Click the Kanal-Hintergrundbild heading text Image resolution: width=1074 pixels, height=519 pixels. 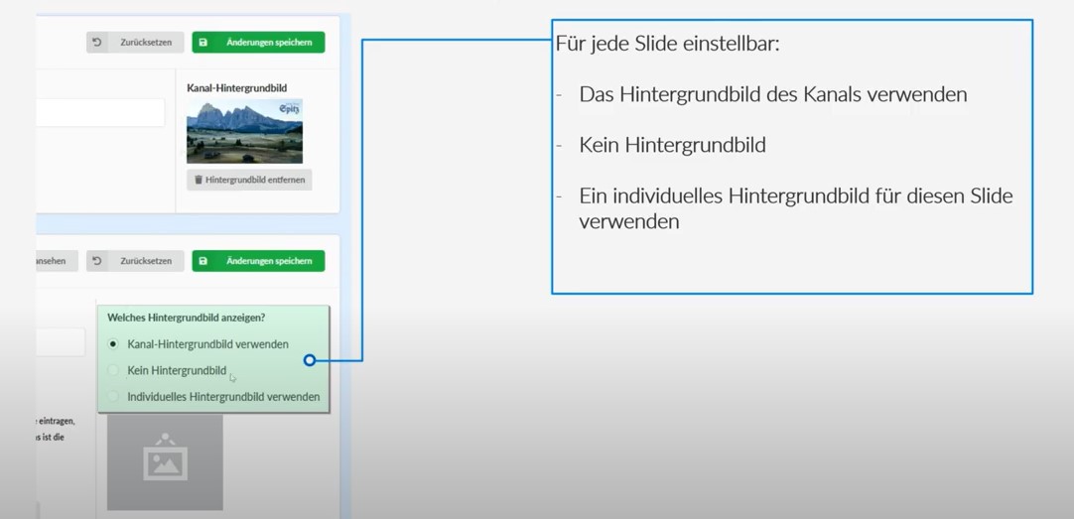[236, 87]
